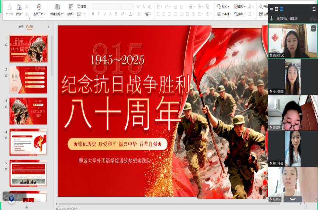
Task: Click the New Slide icon
Action: tap(57, 7)
